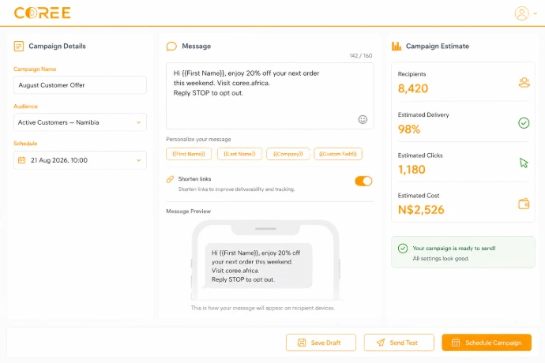Click the 142 / 160 character counter
Screen dimensions: 545x363
point(361,55)
